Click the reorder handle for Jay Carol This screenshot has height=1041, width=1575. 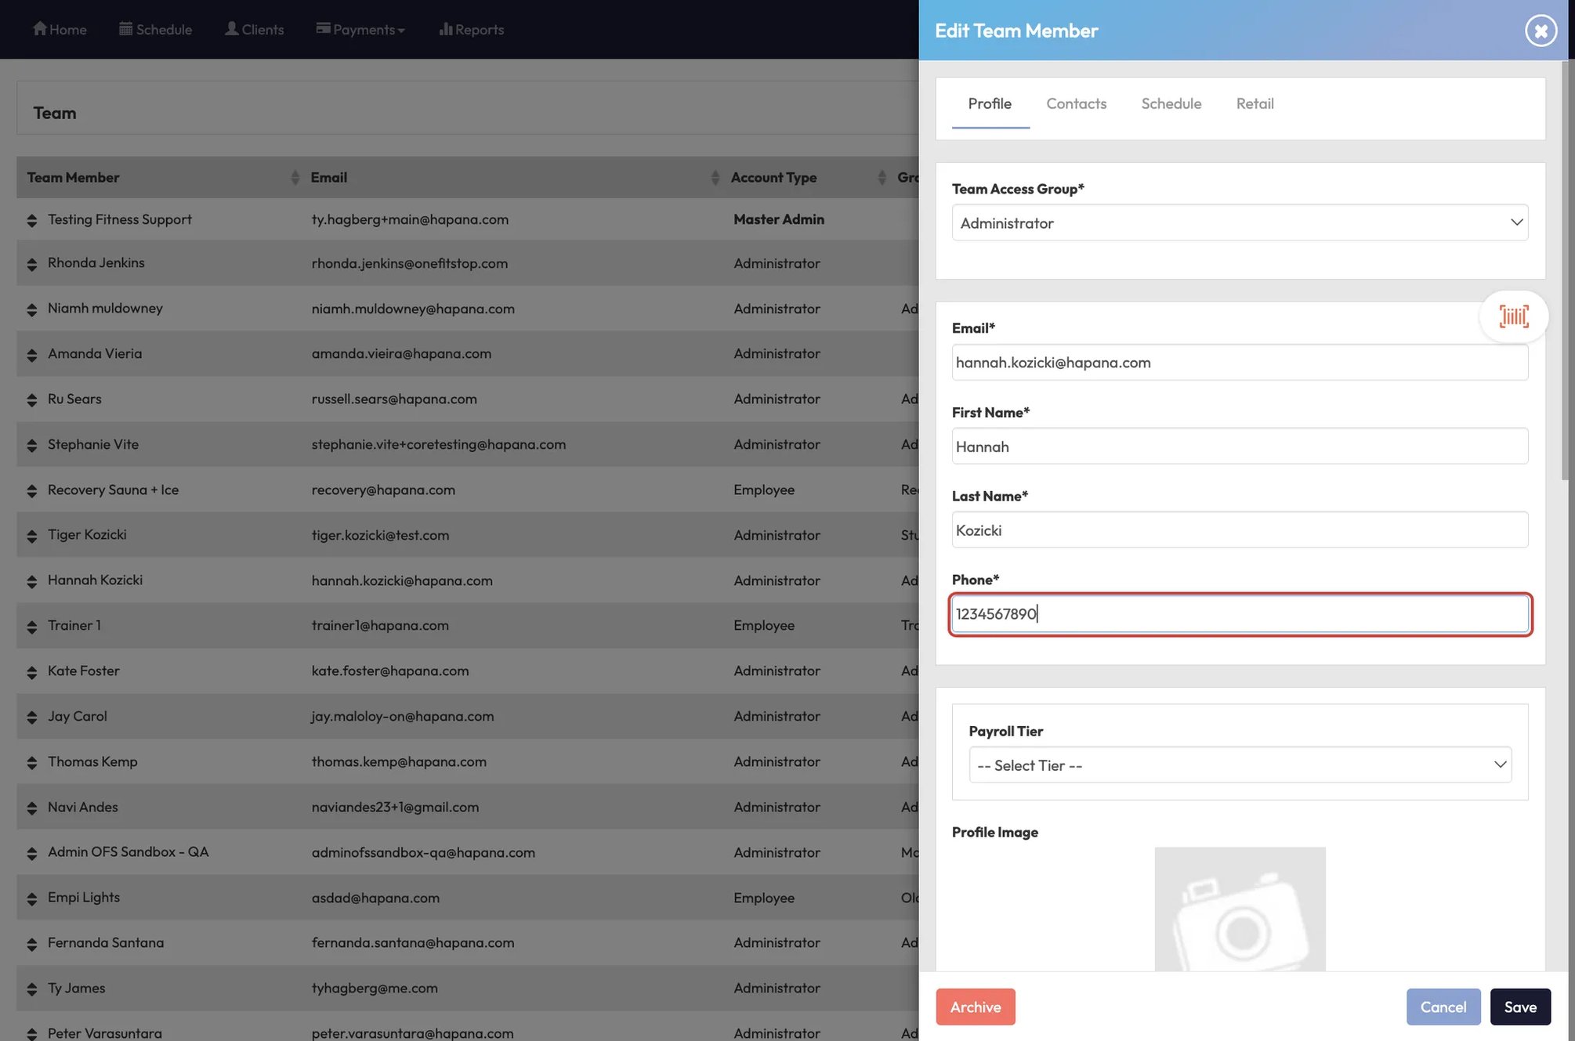(31, 718)
